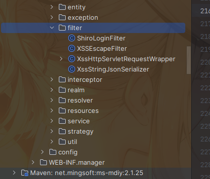
Task: Collapse the filter folder chevron
Action: pyautogui.click(x=52, y=28)
